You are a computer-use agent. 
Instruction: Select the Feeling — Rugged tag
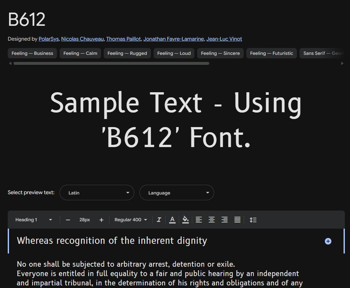click(x=127, y=53)
